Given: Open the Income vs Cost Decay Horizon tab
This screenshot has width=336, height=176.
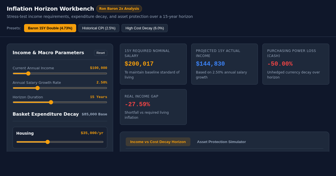Looking at the screenshot, I should coord(158,142).
